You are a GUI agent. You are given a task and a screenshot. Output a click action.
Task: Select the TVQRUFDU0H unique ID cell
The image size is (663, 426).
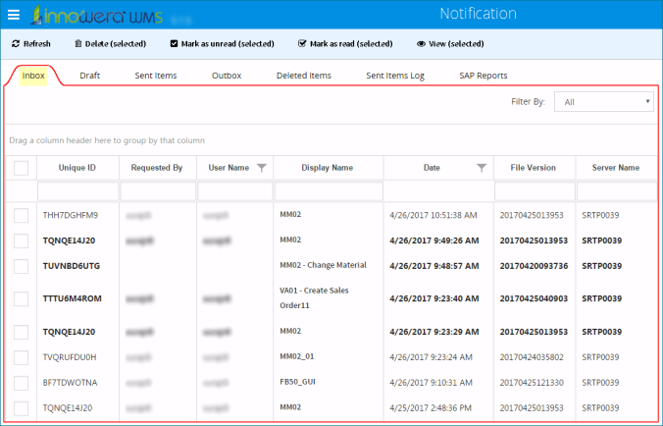click(x=70, y=357)
